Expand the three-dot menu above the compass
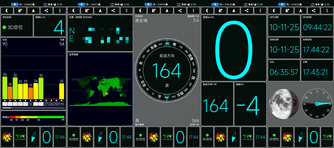 193,10
